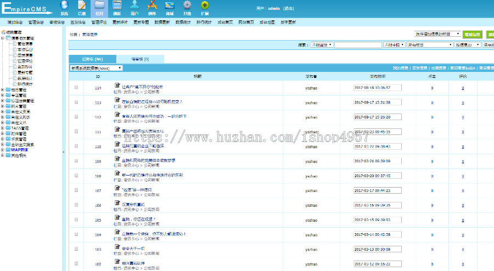Click the edit icon for article ID 106
Image resolution: width=494 pixels, height=271 pixels.
click(x=117, y=202)
